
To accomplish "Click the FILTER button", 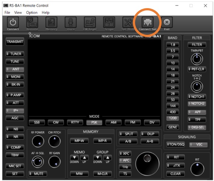I will coord(197,45).
